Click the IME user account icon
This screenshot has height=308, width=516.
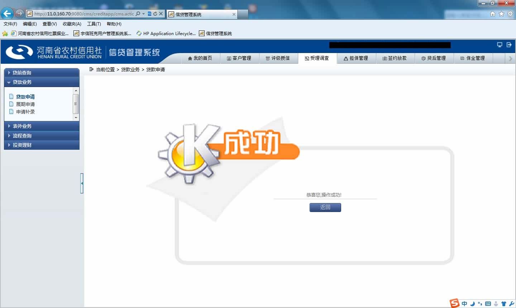[x=496, y=304]
